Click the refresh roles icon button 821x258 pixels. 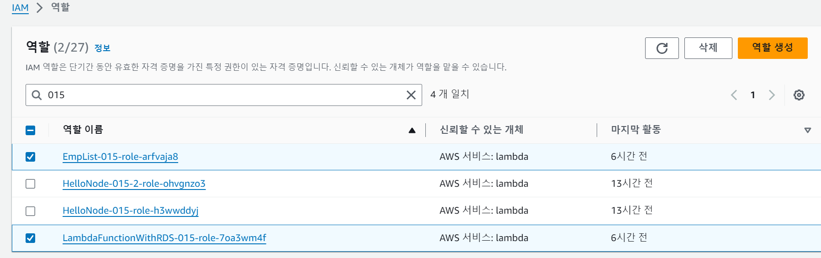point(662,48)
